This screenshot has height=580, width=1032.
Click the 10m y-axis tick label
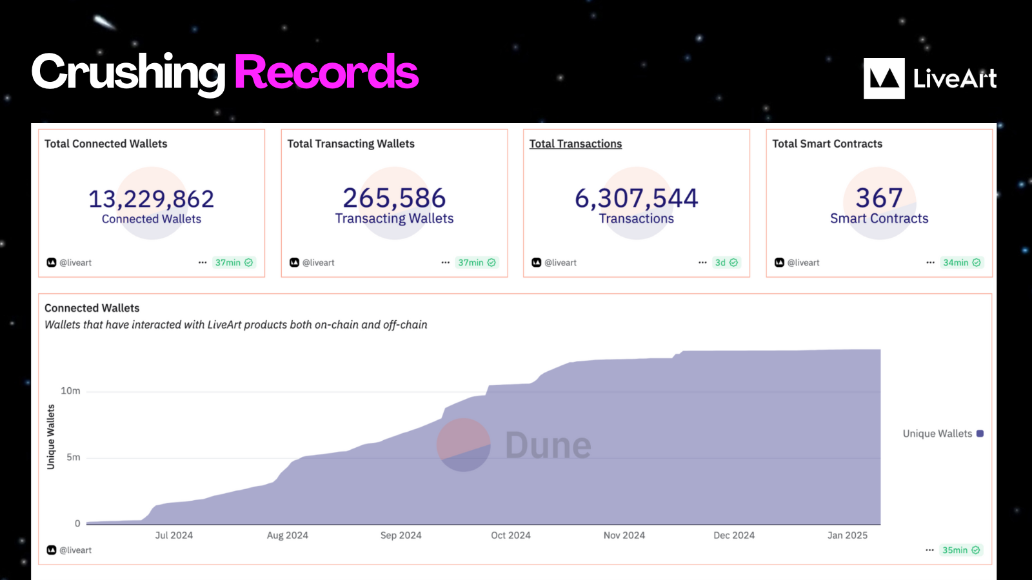pyautogui.click(x=70, y=391)
